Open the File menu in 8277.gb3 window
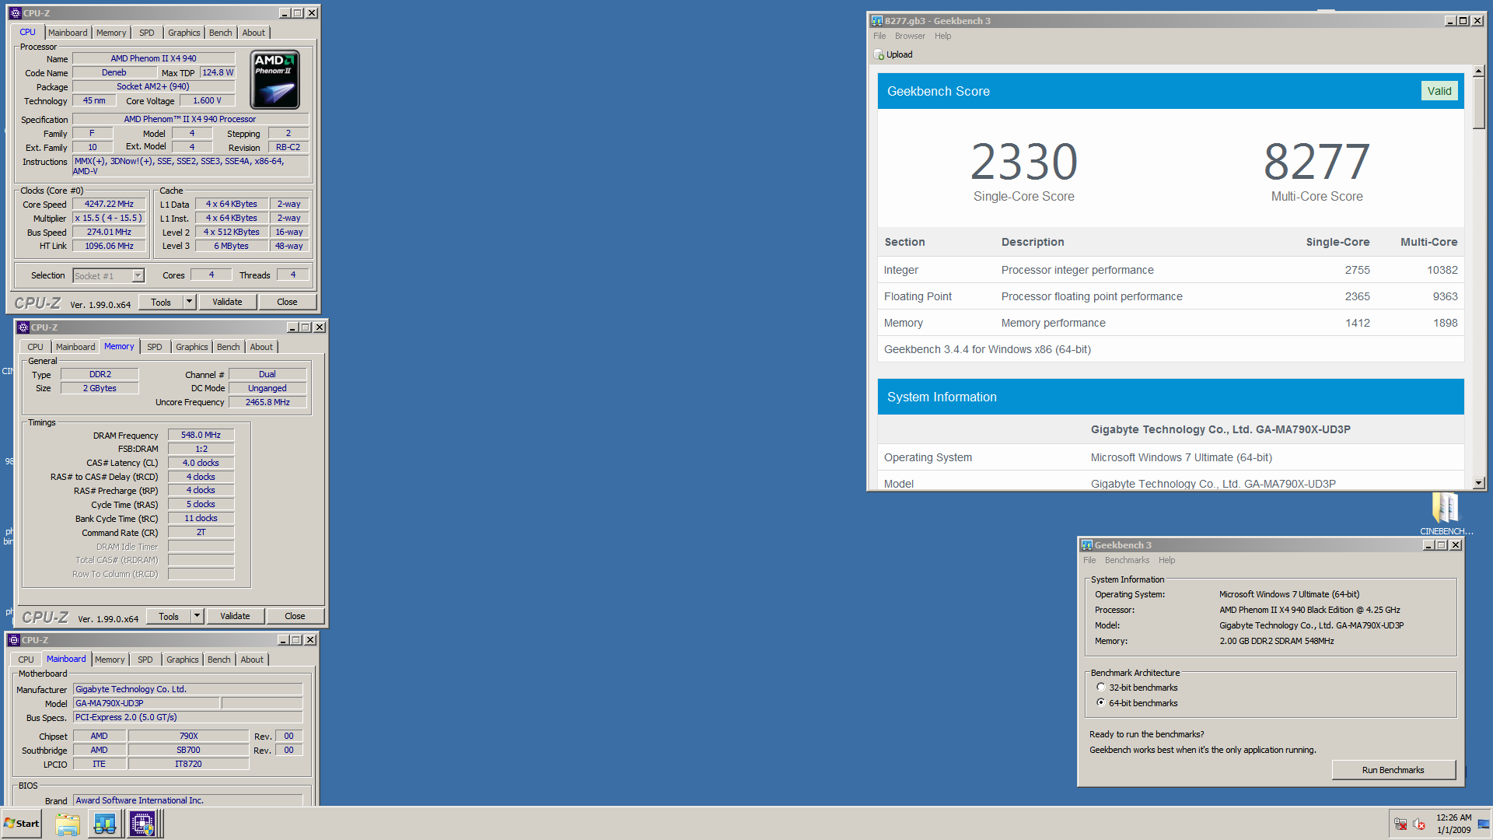1493x840 pixels. (879, 36)
